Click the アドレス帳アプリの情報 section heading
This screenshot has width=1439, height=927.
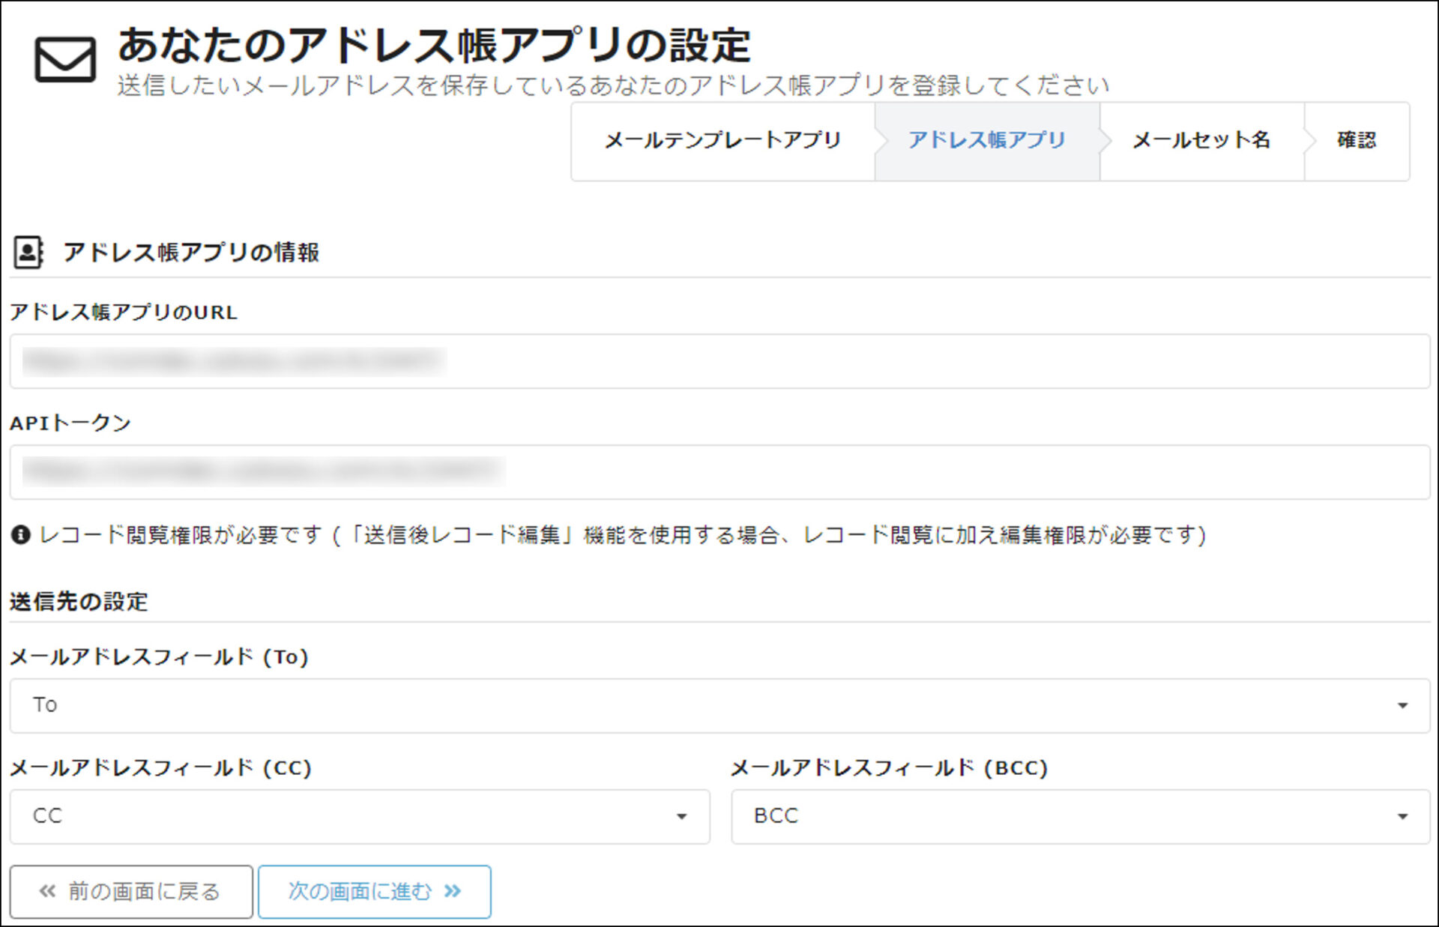[x=191, y=253]
